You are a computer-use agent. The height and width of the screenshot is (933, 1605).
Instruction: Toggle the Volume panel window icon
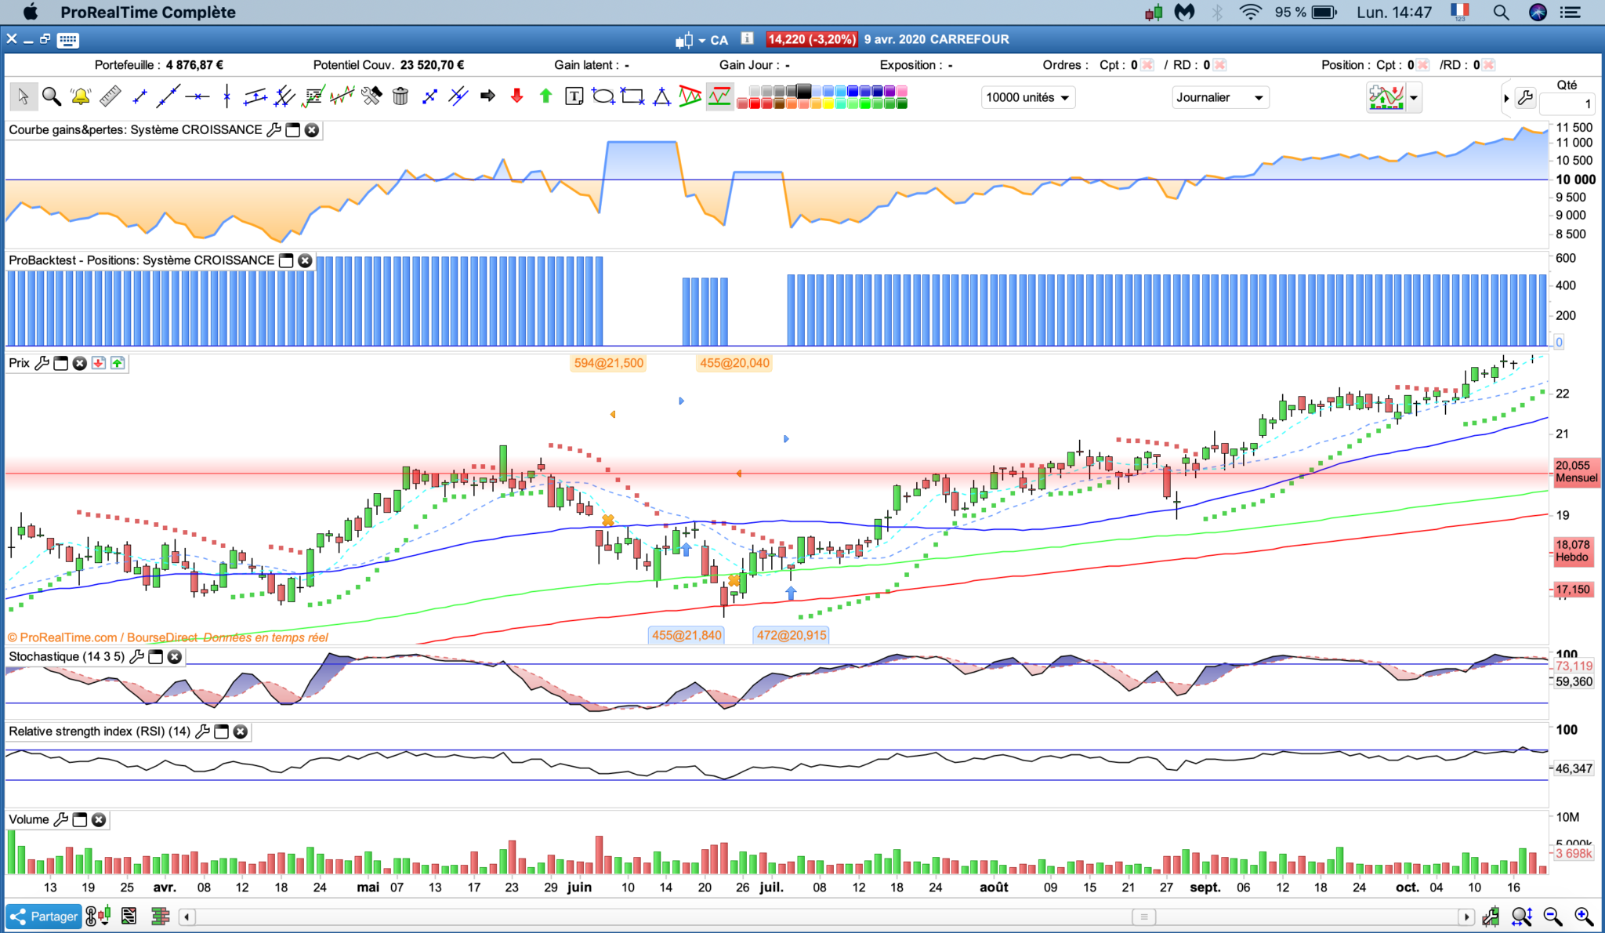80,819
